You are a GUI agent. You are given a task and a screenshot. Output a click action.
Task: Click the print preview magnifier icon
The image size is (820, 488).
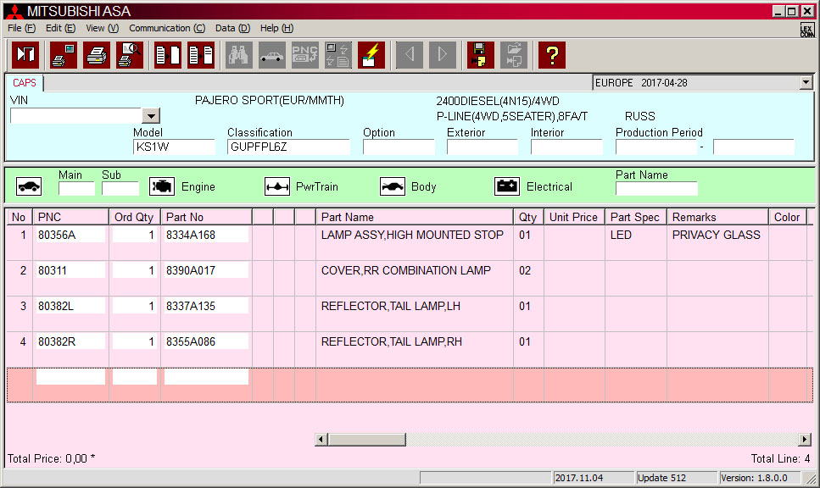point(130,55)
